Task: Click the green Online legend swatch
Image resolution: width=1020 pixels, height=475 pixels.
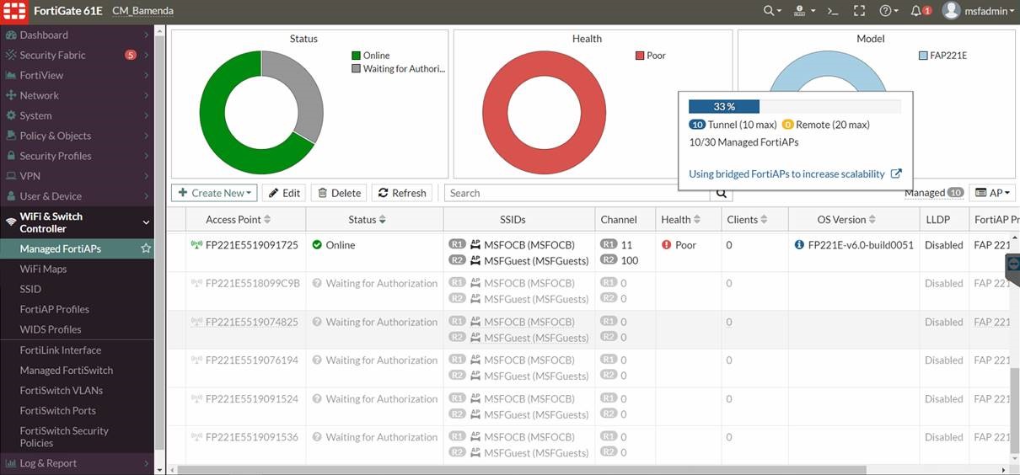Action: pos(356,56)
